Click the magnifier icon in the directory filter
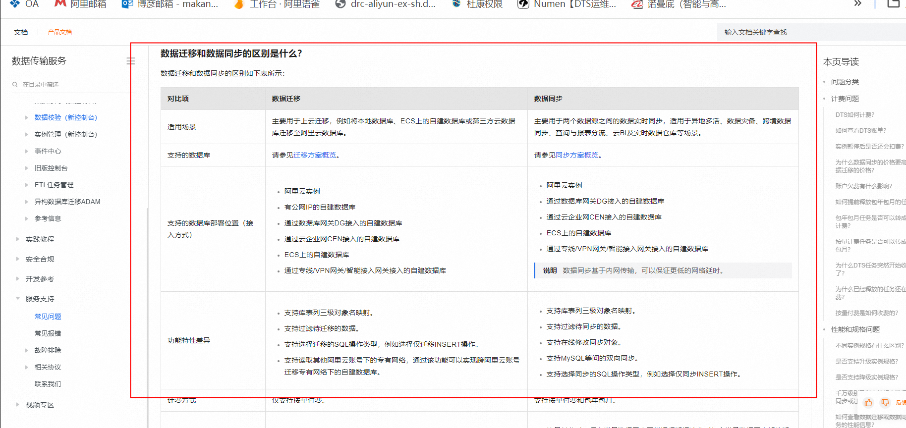 tap(15, 85)
